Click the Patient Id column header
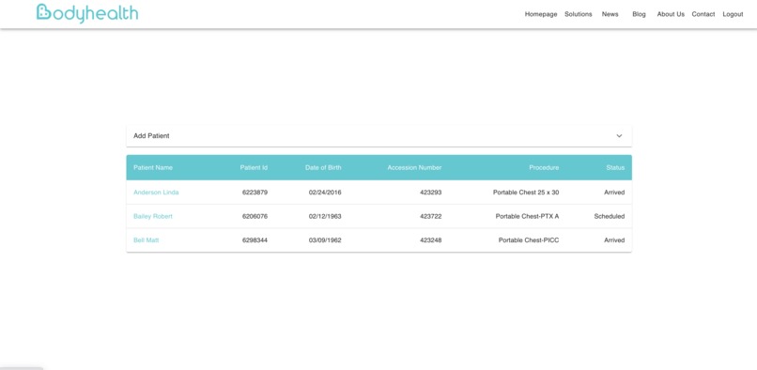Image resolution: width=757 pixels, height=370 pixels. [254, 167]
